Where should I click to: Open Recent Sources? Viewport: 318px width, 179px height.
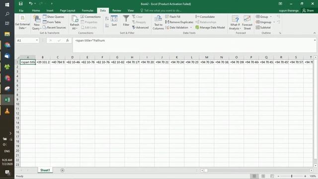[x=54, y=27]
